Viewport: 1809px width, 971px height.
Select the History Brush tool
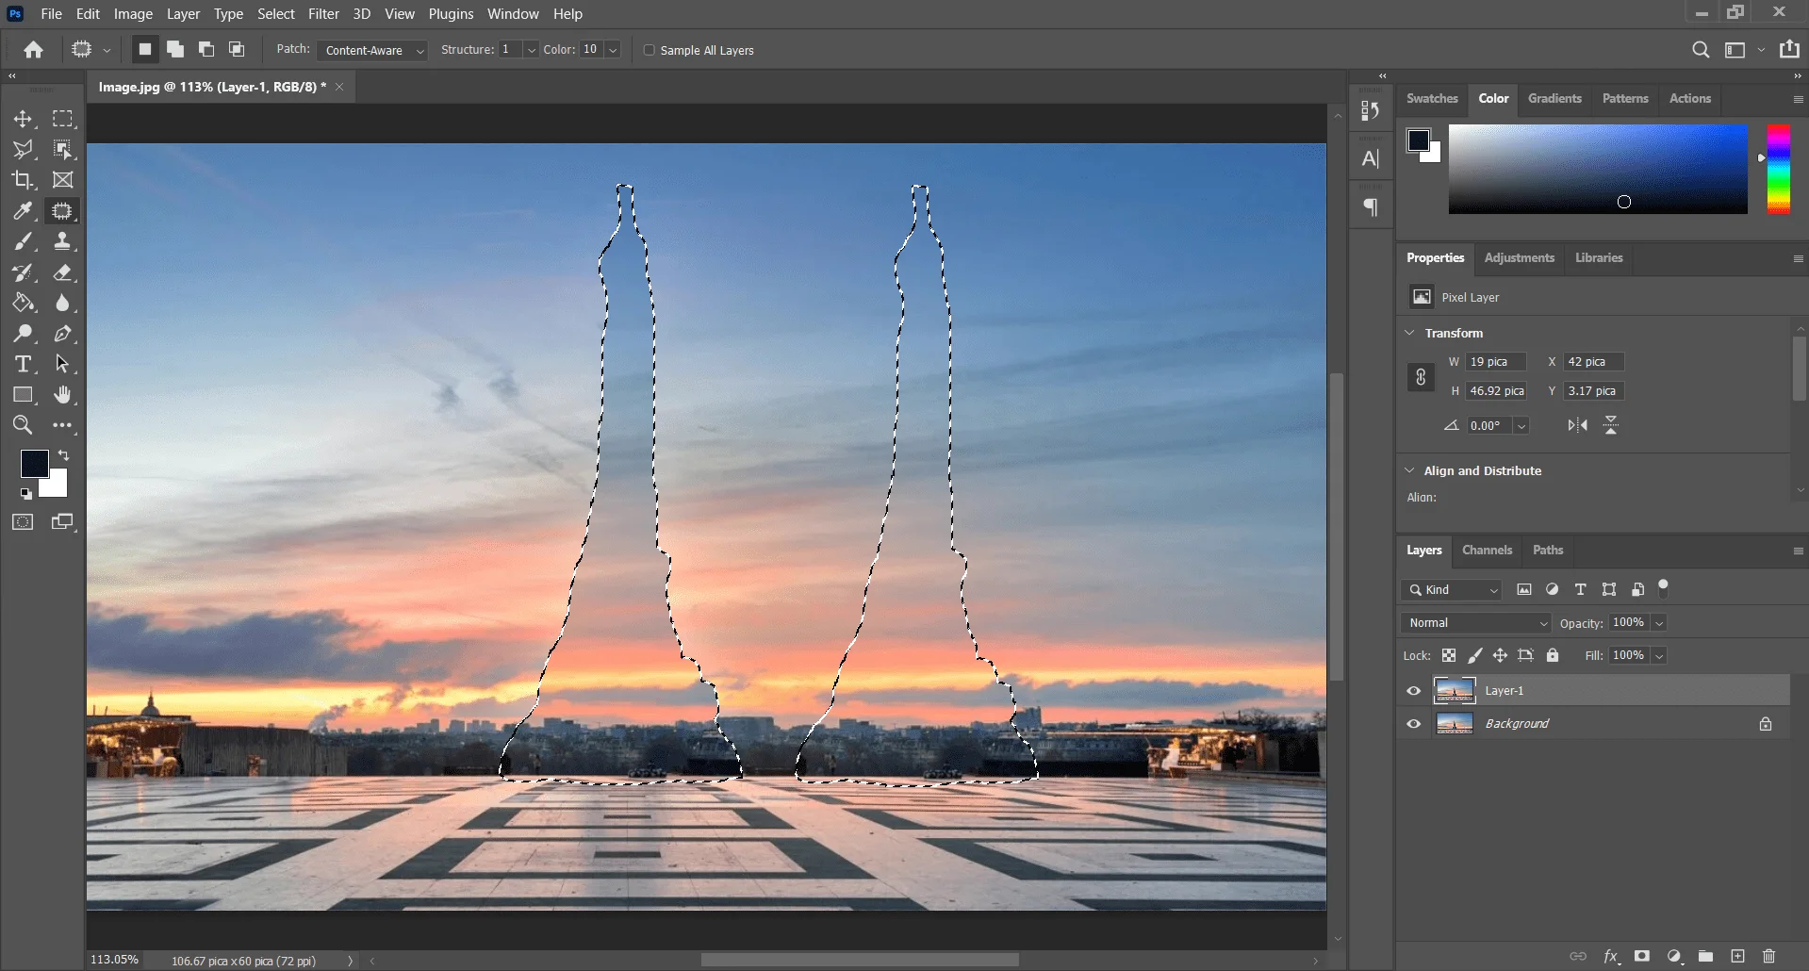pos(23,272)
